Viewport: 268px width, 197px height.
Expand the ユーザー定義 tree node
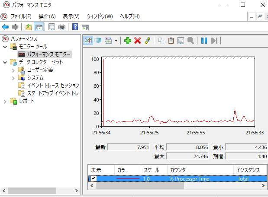click(13, 70)
